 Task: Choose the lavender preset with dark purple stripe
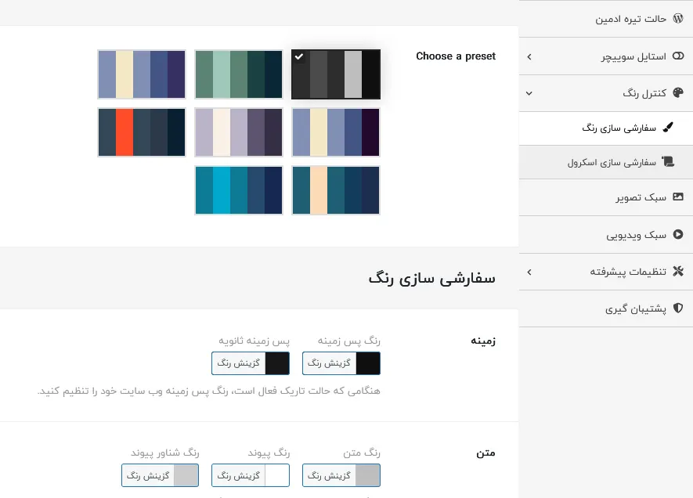point(336,132)
